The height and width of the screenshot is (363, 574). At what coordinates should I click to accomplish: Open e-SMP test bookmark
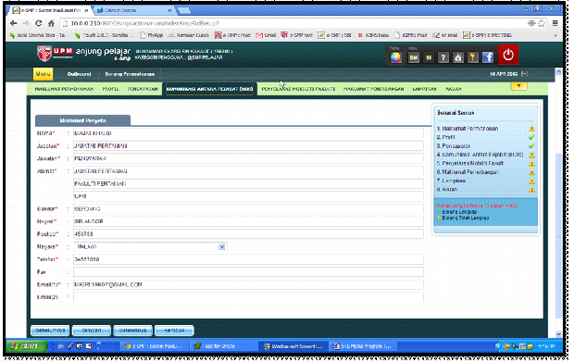297,35
